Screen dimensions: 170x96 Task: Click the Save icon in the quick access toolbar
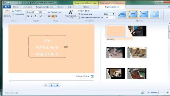(x=9, y=3)
